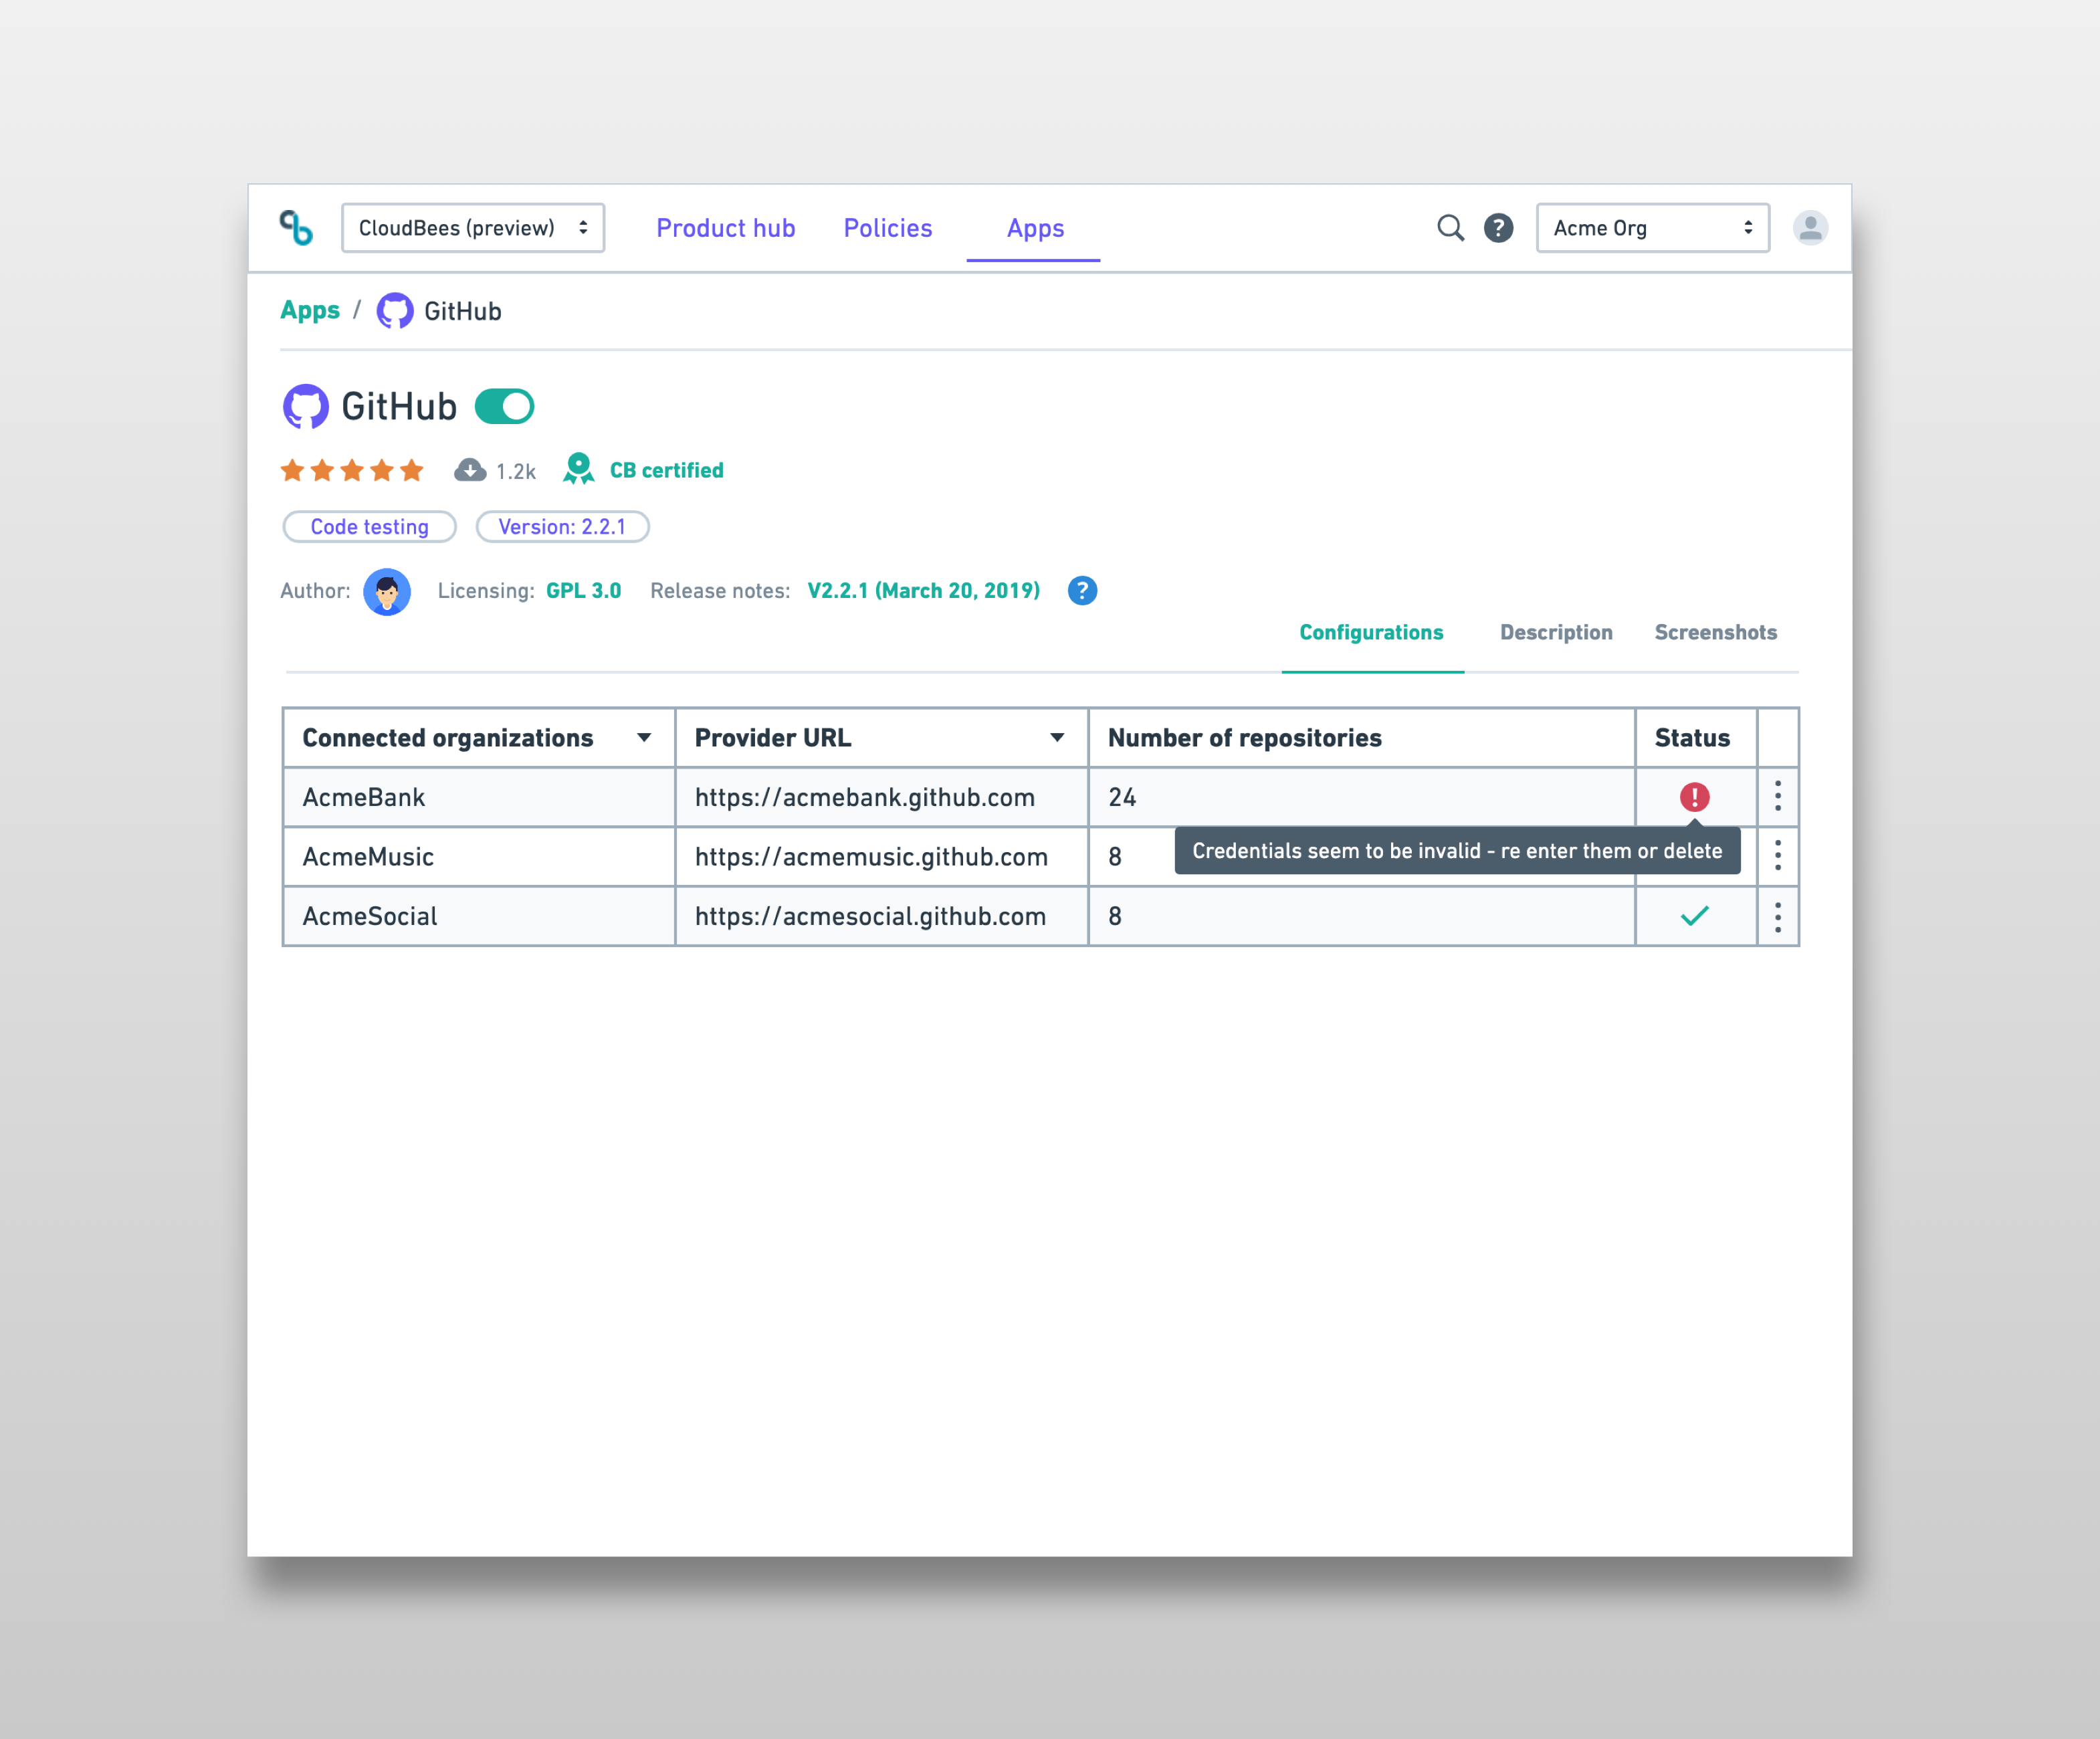Click the large GitHub logo beside title
The image size is (2100, 1739).
[305, 406]
